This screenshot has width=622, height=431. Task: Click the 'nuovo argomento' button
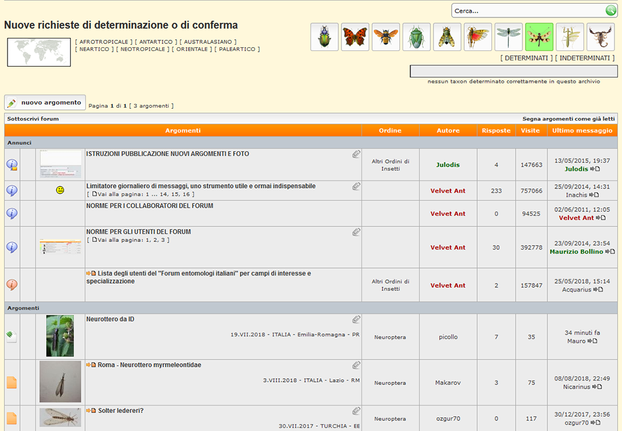click(x=45, y=103)
